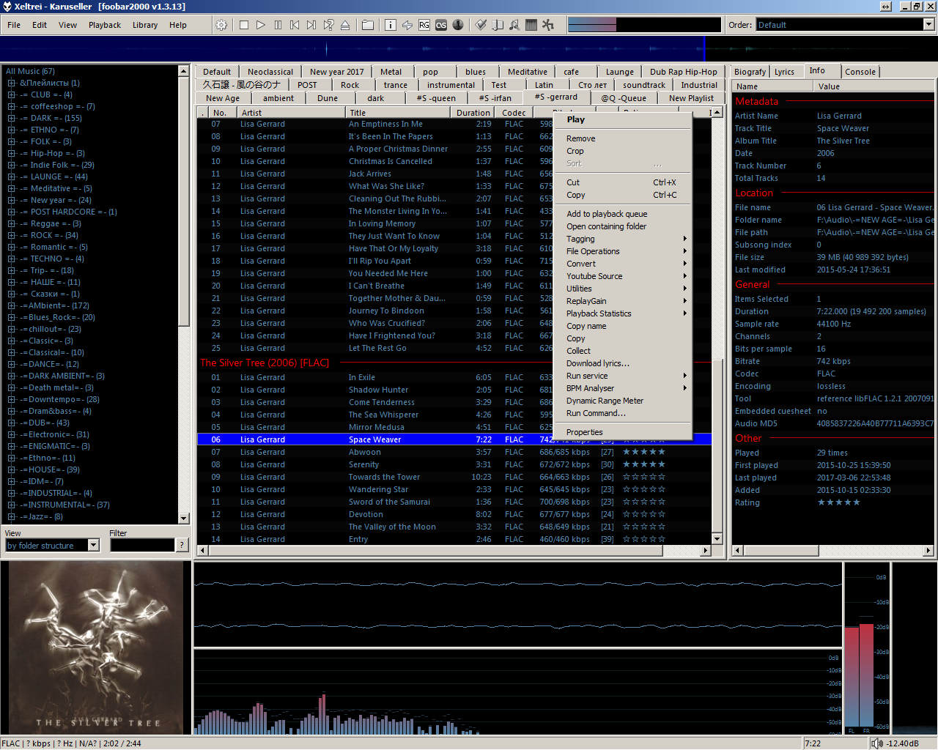The width and height of the screenshot is (938, 750).
Task: Click the '?' button beside Filter
Action: 182,545
